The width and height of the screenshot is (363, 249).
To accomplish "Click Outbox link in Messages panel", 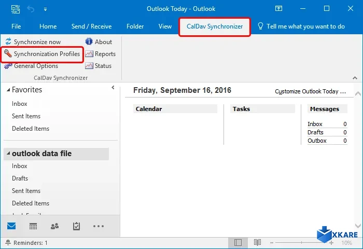I will point(317,141).
